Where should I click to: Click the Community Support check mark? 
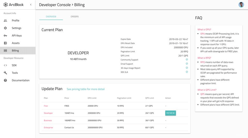pos(187,59)
